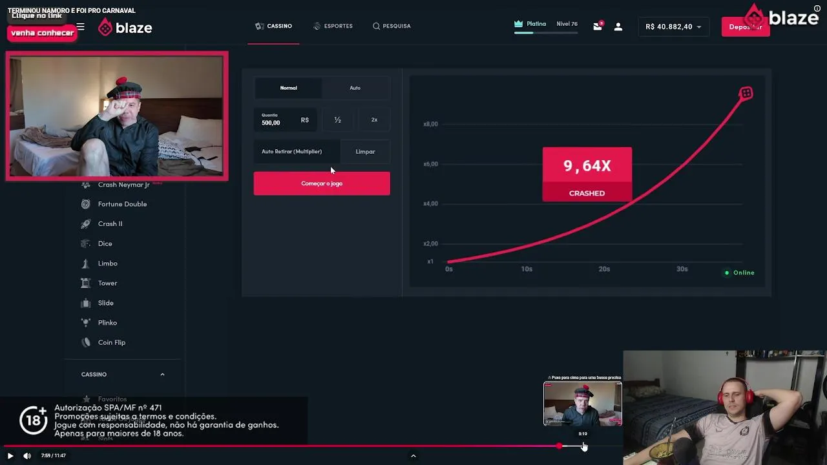
Task: Click the Depositar button
Action: point(745,26)
